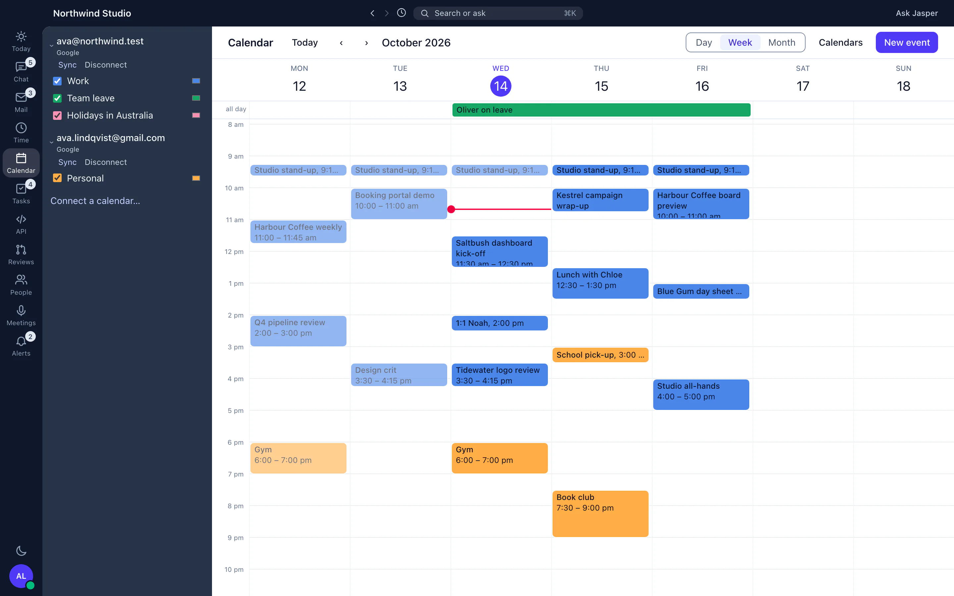Open the Oliver on leave event
This screenshot has height=596, width=954.
pos(601,110)
